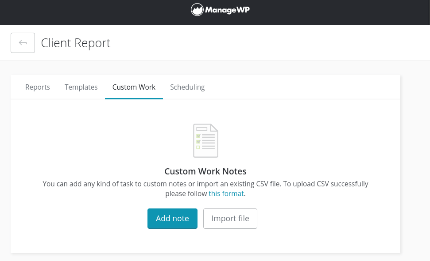Click the Client Report page title
The width and height of the screenshot is (430, 261).
pos(76,43)
